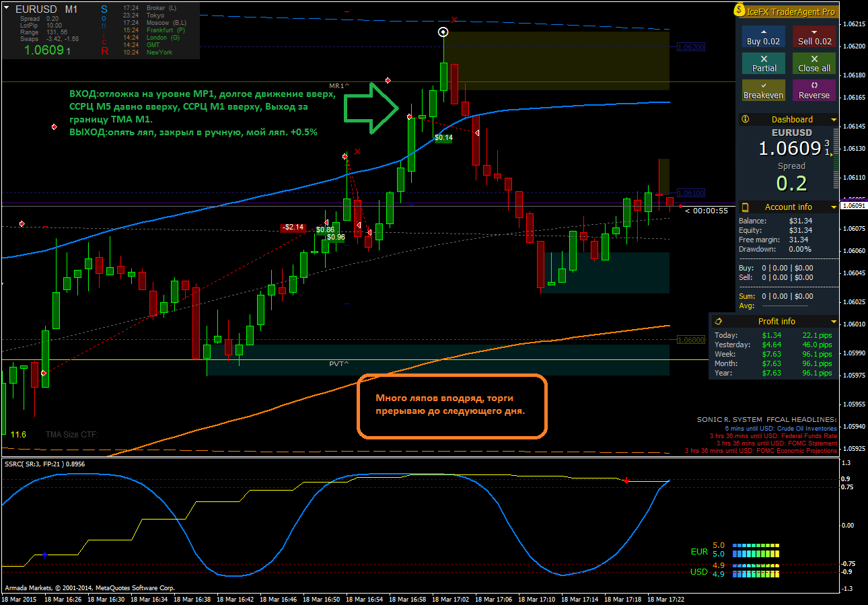The width and height of the screenshot is (868, 605).
Task: Click the MR1 level label
Action: pyautogui.click(x=339, y=86)
